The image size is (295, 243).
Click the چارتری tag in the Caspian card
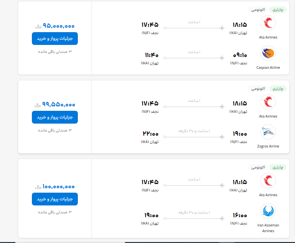[x=278, y=10]
